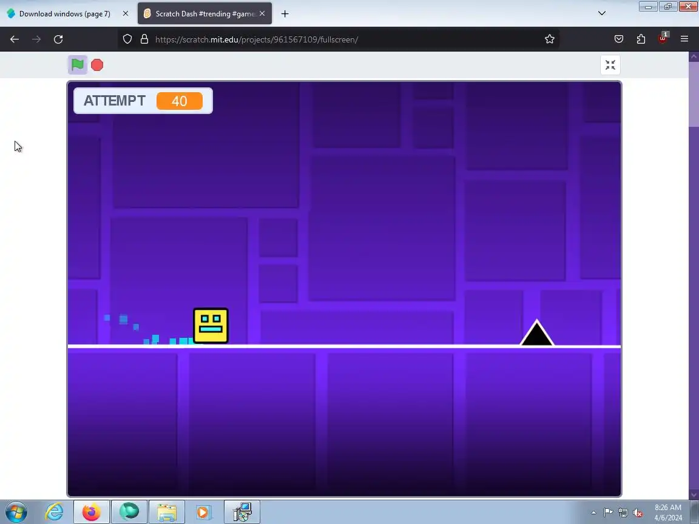Minimize the Firefox window
The width and height of the screenshot is (699, 524).
648,6
